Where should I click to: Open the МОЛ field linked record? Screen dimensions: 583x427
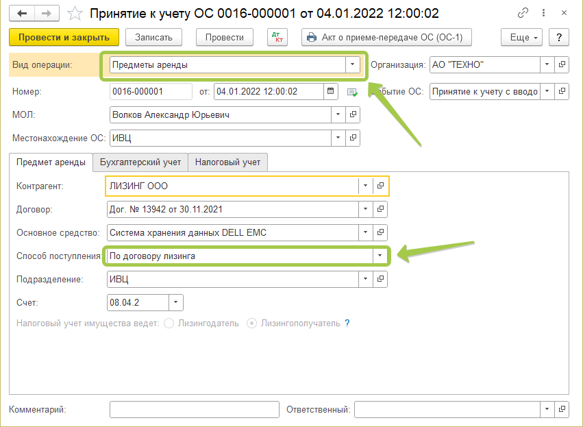(x=353, y=115)
